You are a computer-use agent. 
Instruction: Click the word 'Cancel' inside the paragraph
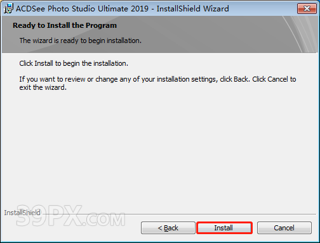[x=277, y=79]
